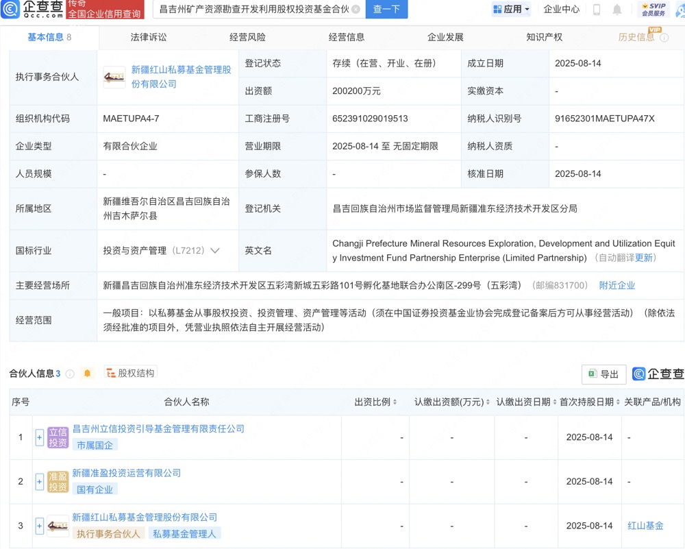
Task: Open 新疆红山私募基金管理股份有限公司 in partner table
Action: tap(145, 517)
